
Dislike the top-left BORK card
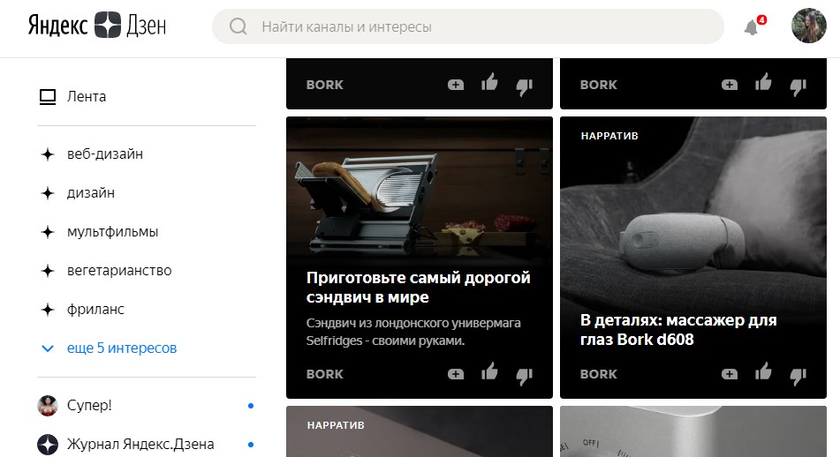pos(524,86)
